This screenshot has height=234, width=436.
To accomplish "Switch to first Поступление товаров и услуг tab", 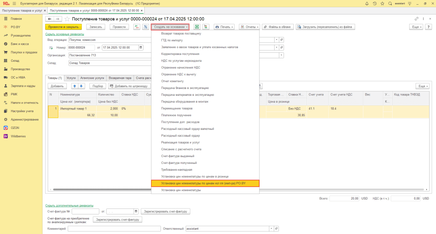I will pos(22,11).
